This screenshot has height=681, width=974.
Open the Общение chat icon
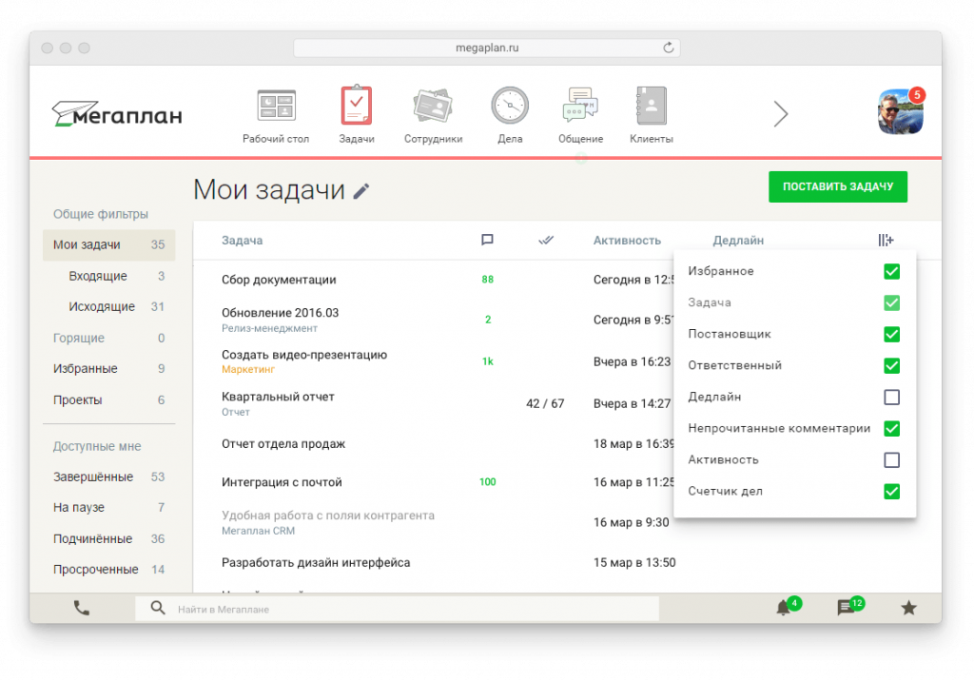579,105
